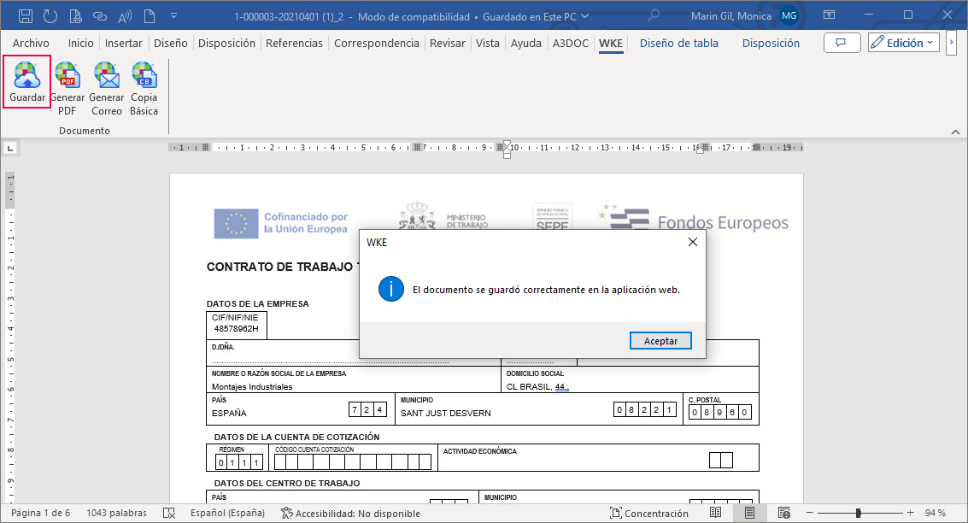Click CL BRASIL, 44 address text
Screen dimensions: 968x523
(537, 387)
